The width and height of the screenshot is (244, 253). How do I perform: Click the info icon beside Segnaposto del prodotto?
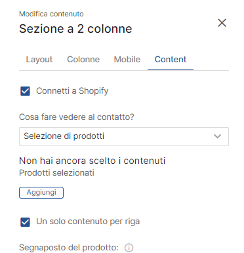pos(129,248)
